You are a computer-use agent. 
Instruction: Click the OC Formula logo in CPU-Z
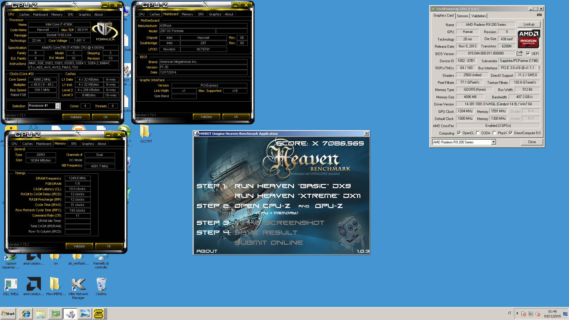105,31
